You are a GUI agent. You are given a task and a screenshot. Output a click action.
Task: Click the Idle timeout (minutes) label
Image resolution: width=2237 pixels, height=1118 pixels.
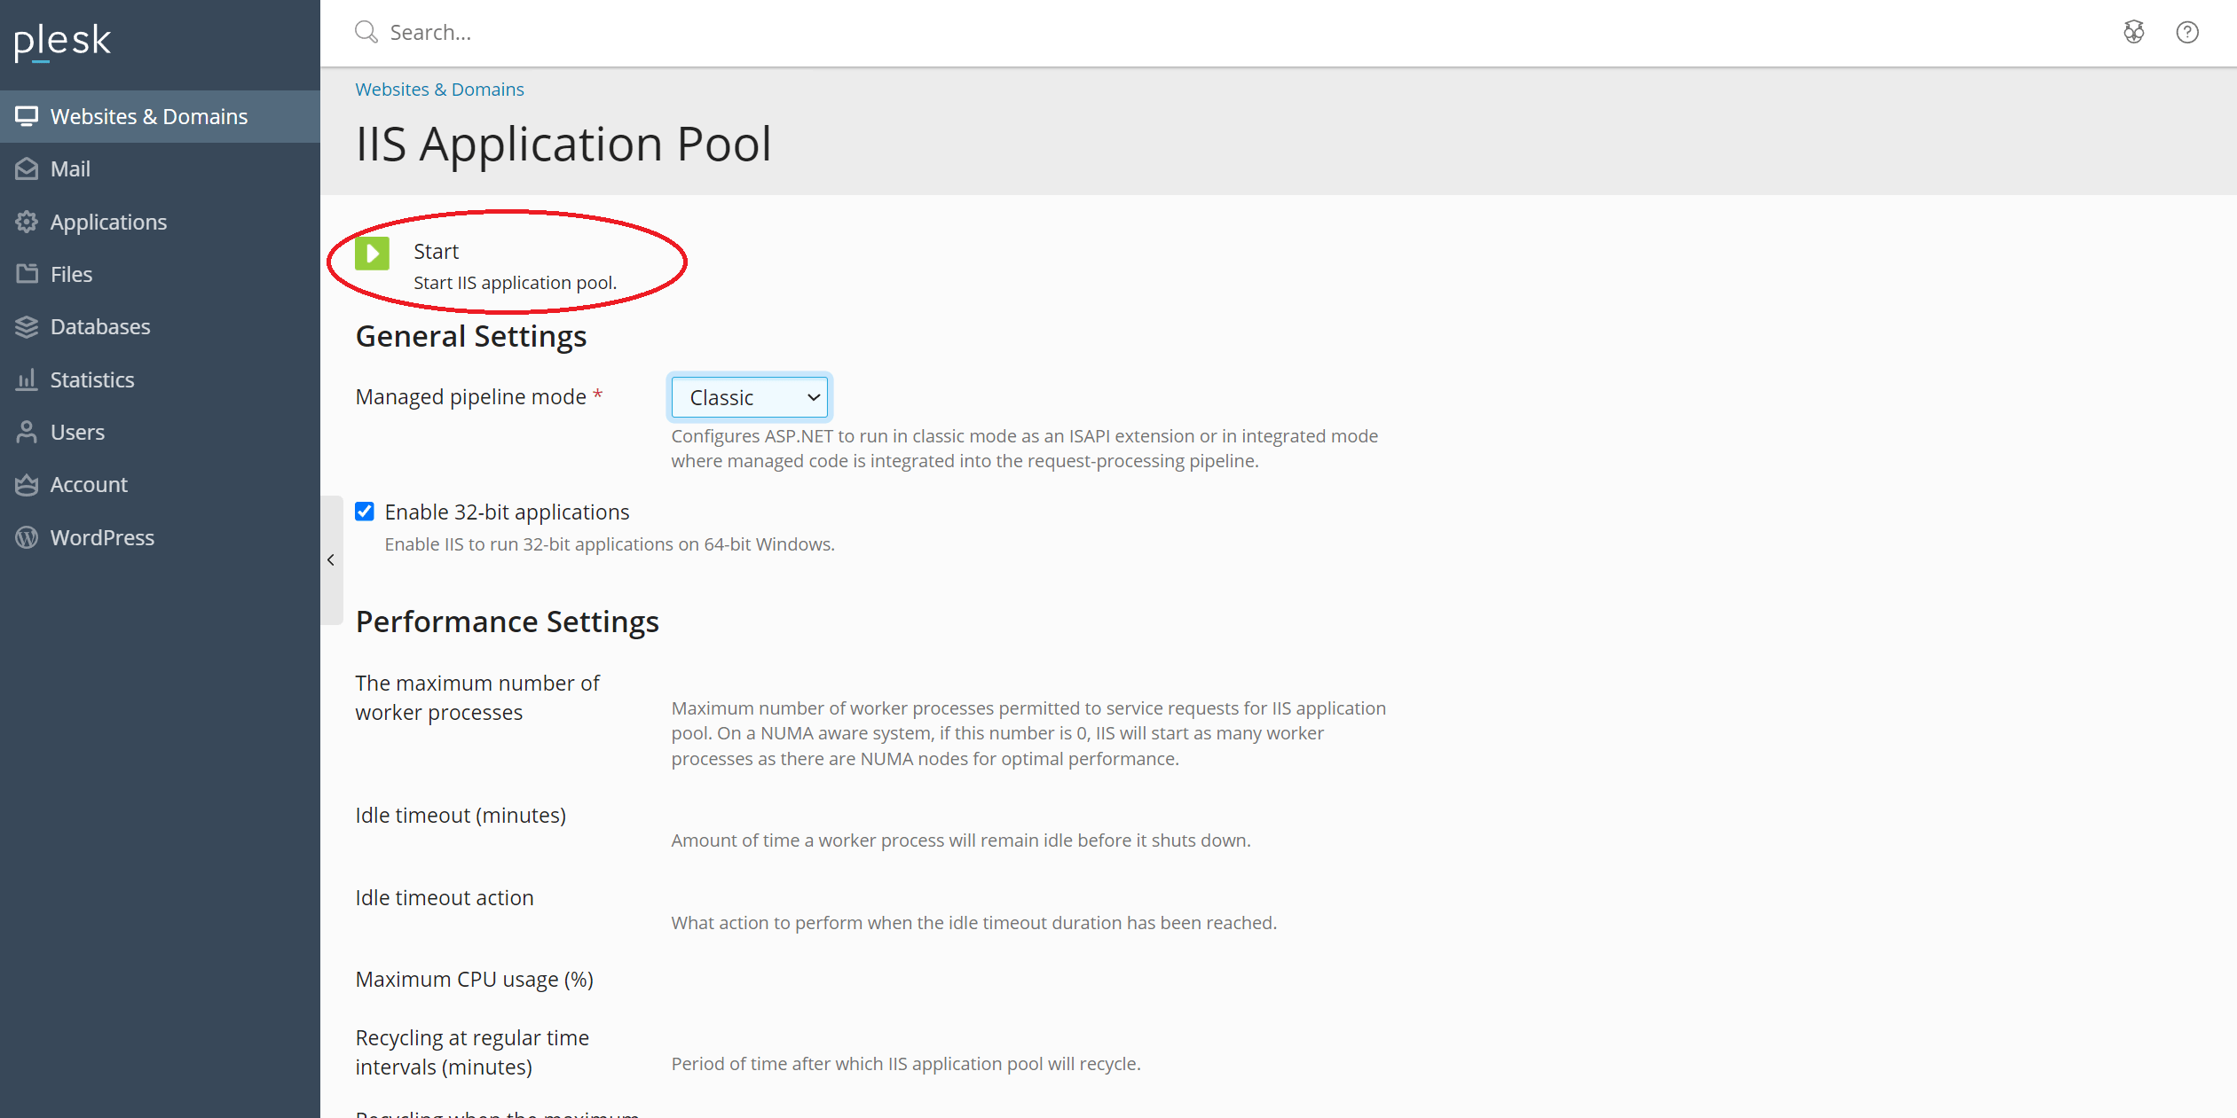pyautogui.click(x=461, y=816)
